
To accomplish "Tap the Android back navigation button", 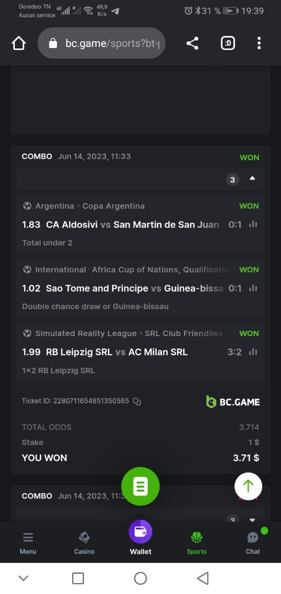I will (x=203, y=578).
